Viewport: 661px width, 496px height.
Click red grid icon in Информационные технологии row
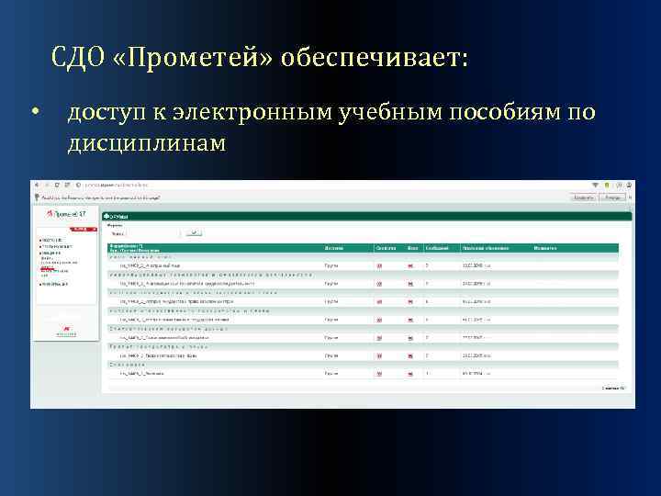point(379,284)
